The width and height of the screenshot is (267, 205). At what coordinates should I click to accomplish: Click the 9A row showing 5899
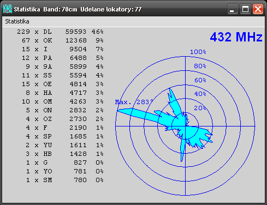pyautogui.click(x=64, y=67)
